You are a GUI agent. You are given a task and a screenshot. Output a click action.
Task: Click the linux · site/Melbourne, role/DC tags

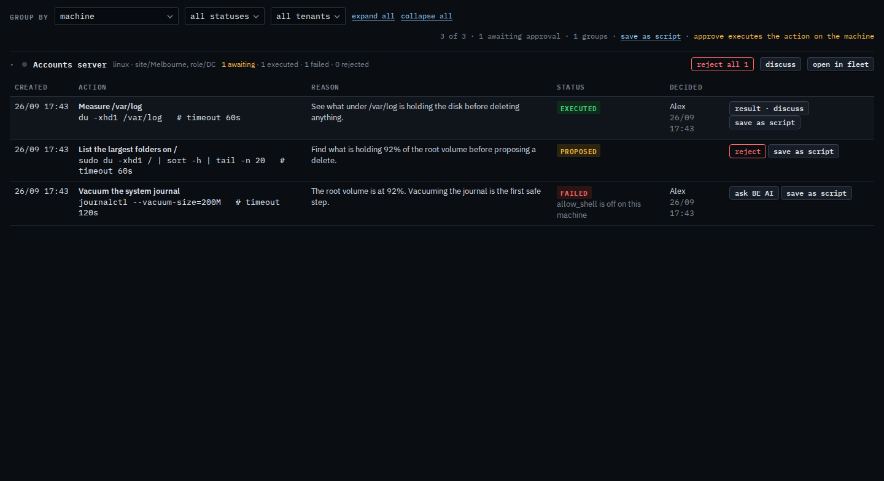coord(165,64)
